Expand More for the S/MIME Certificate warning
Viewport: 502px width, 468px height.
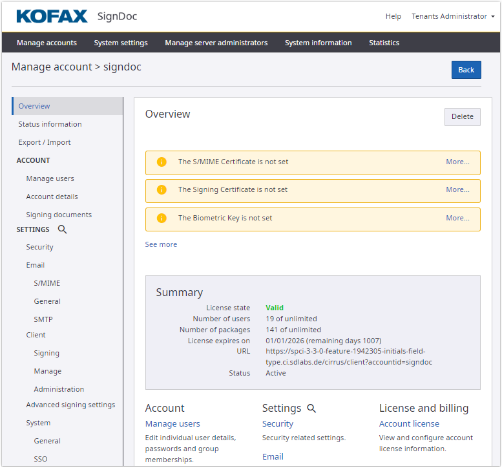coord(457,162)
